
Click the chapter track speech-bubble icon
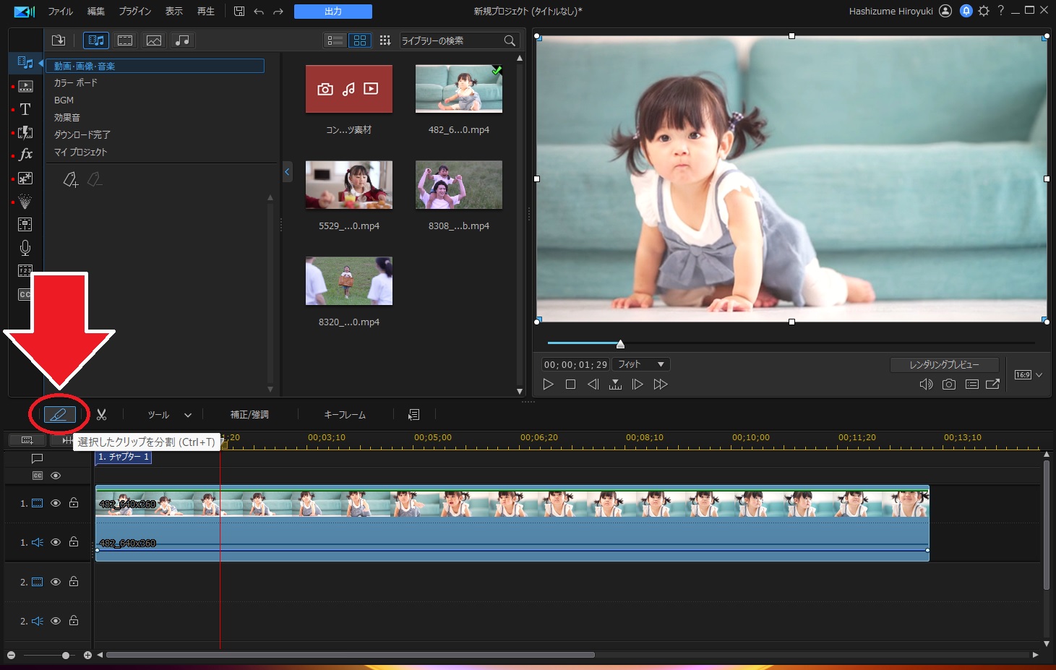tap(38, 458)
